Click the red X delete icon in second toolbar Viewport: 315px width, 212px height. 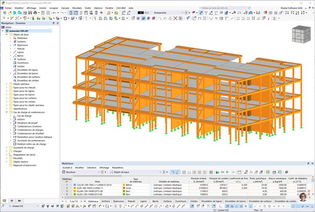tap(175, 18)
